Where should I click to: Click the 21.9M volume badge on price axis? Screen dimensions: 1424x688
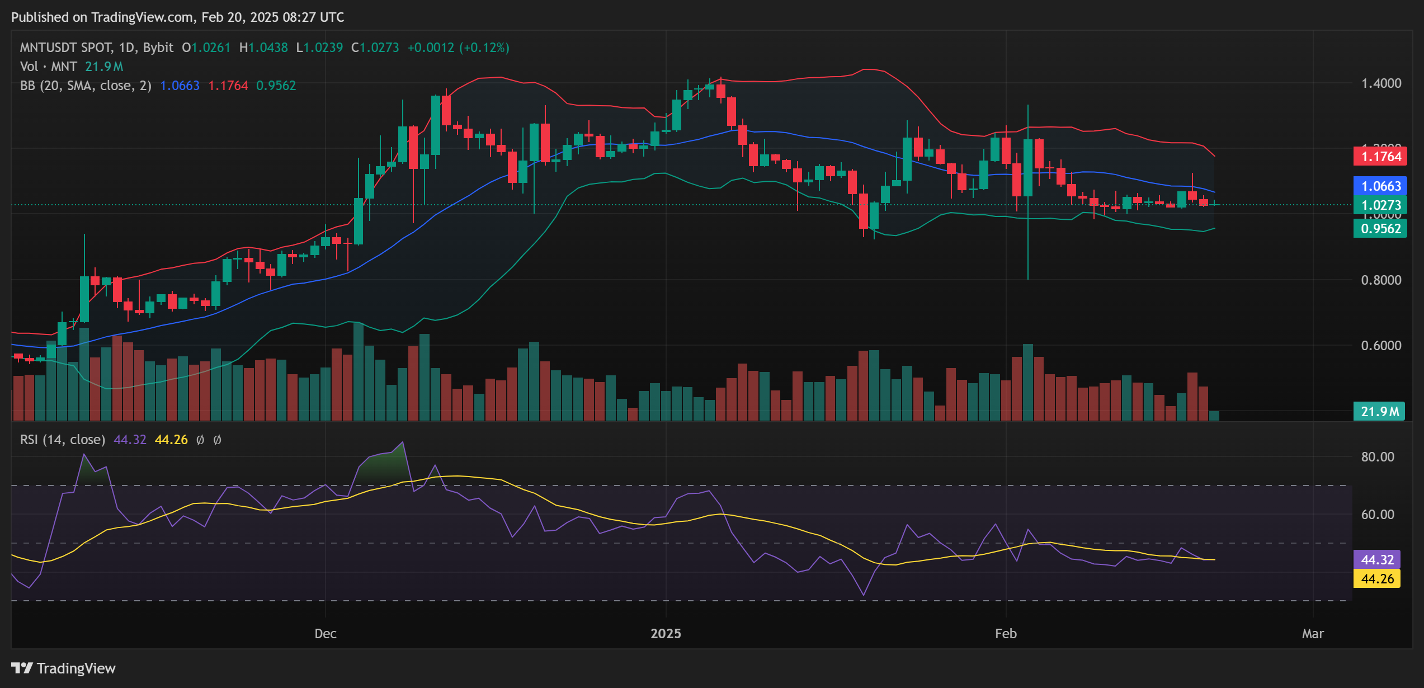point(1379,410)
